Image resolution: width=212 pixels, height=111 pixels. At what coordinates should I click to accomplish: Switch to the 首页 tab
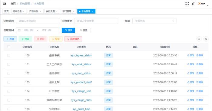pos(6,11)
